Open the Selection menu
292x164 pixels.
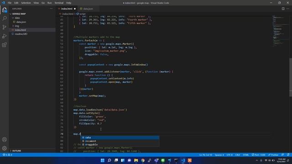click(26, 3)
